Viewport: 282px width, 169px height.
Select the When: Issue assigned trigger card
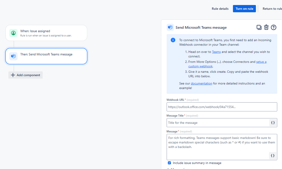click(46, 33)
